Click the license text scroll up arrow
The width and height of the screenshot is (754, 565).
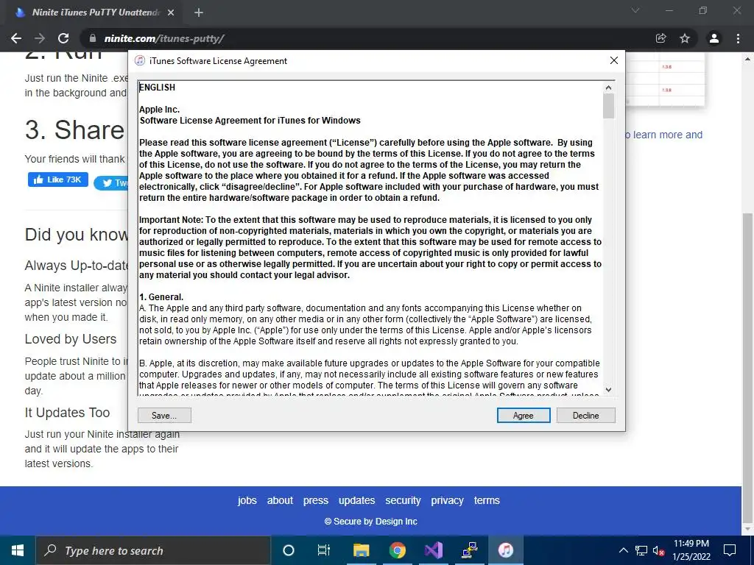(608, 88)
